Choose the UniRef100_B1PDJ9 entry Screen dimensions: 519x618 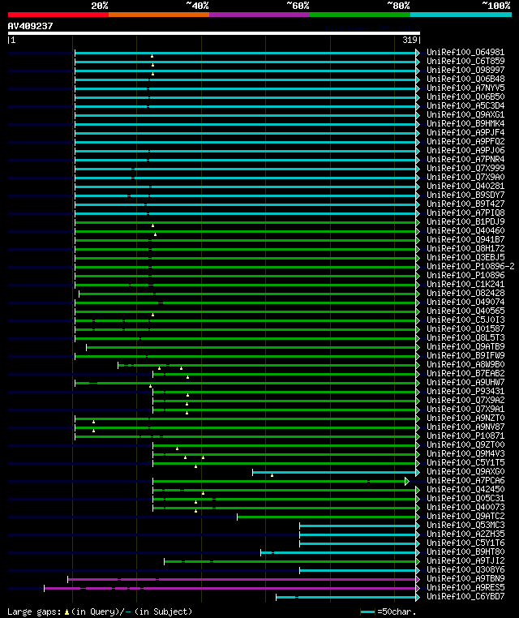tap(465, 222)
